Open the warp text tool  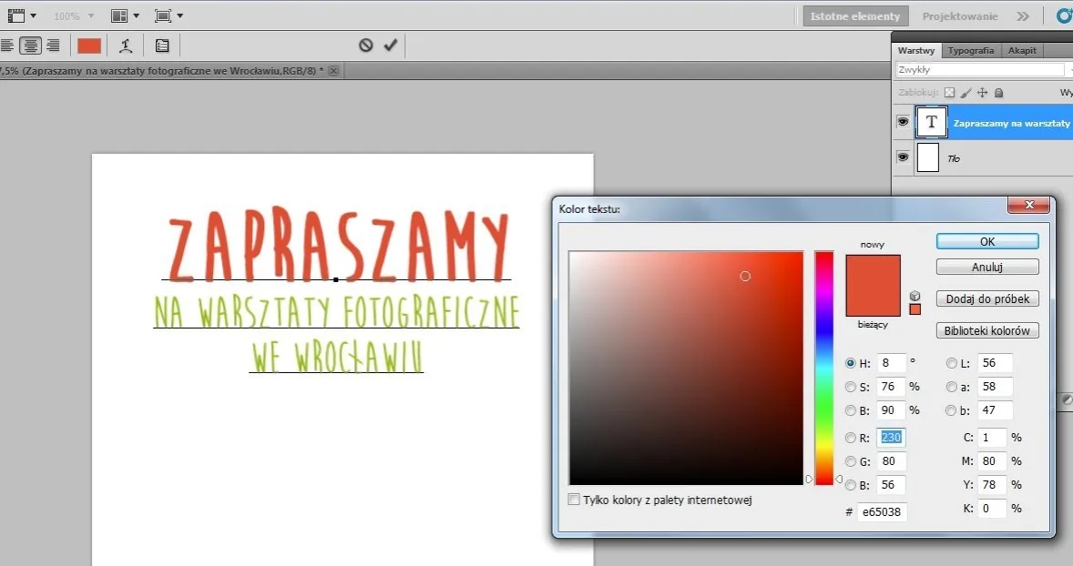click(x=126, y=45)
